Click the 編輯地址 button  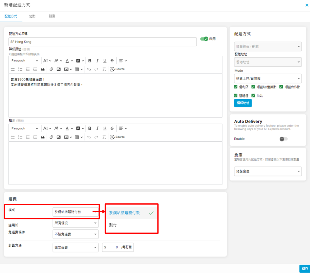[x=242, y=103]
